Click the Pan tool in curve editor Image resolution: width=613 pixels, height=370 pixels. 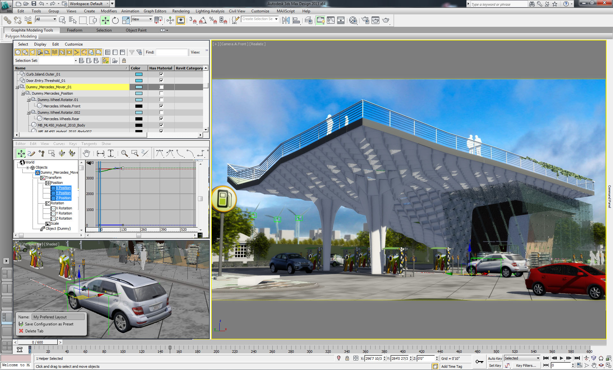[x=86, y=153]
